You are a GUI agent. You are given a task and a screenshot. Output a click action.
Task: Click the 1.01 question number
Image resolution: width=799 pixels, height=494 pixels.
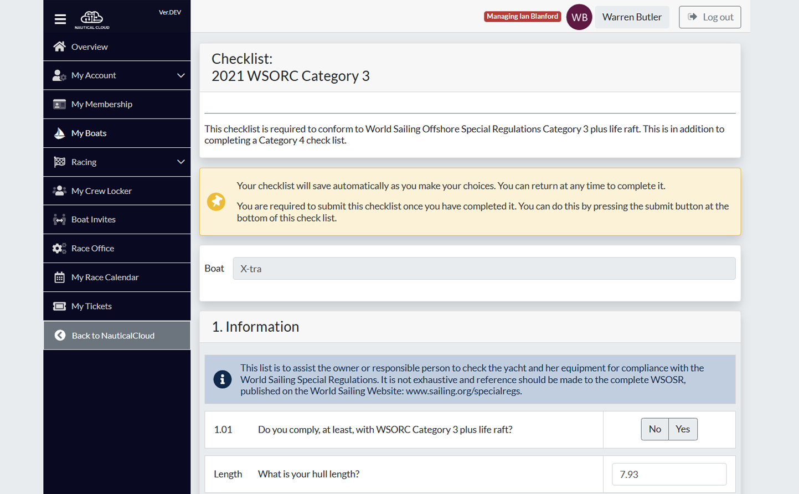coord(223,430)
